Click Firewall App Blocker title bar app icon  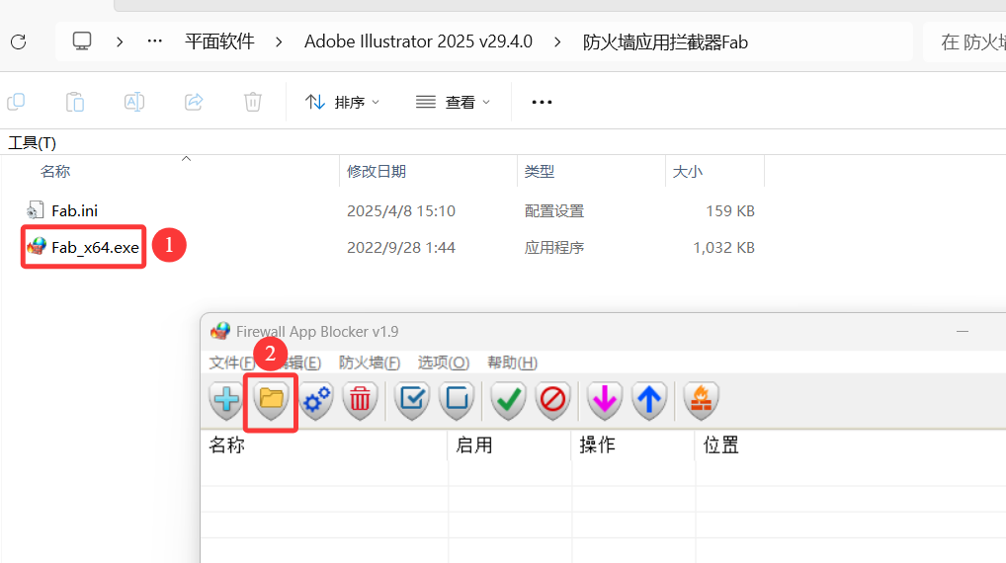coord(220,332)
